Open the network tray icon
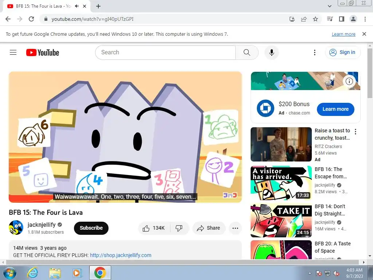 click(327, 273)
